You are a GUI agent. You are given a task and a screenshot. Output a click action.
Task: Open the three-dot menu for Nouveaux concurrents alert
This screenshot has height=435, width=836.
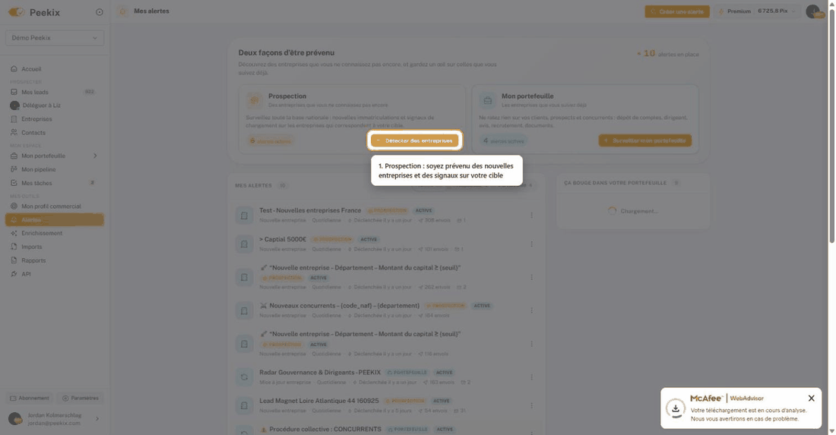531,310
